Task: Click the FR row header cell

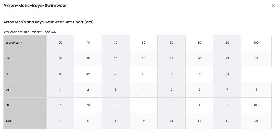Action: [x=25, y=105]
